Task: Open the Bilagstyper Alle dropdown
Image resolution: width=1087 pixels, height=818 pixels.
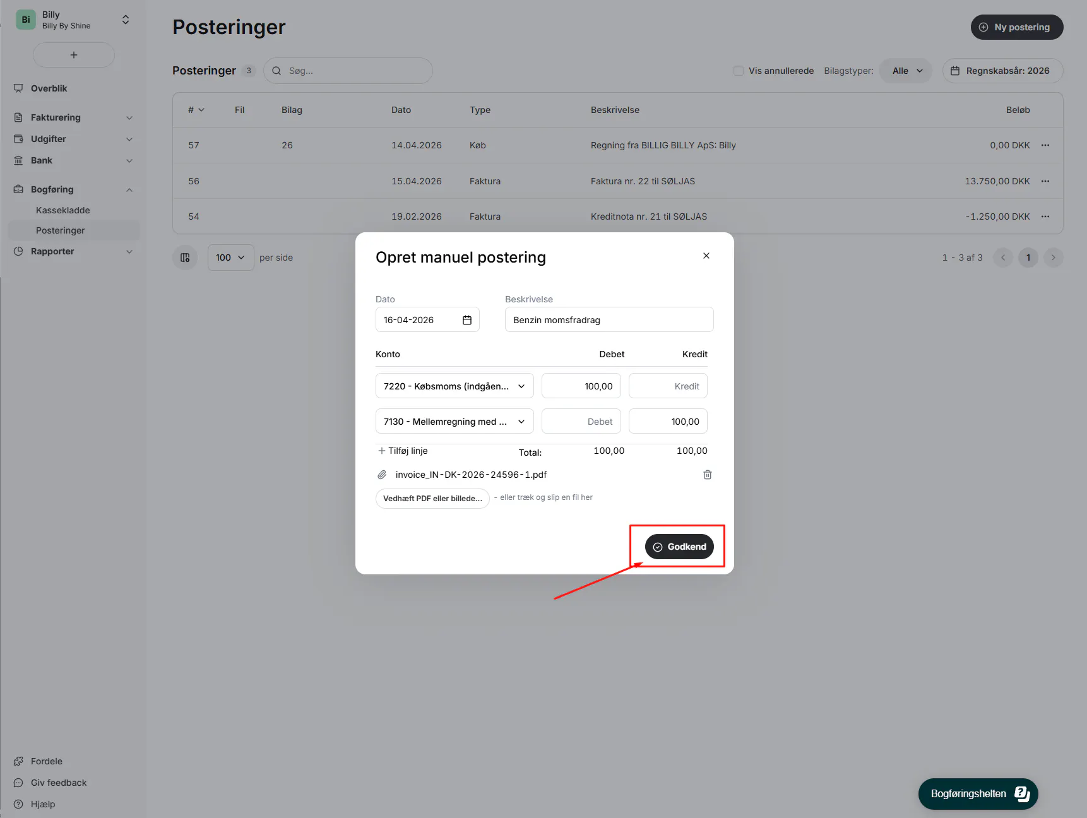Action: [x=906, y=71]
